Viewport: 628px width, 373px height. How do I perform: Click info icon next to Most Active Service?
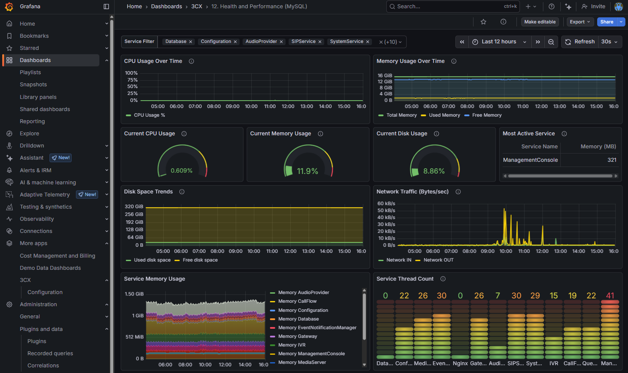coord(564,134)
